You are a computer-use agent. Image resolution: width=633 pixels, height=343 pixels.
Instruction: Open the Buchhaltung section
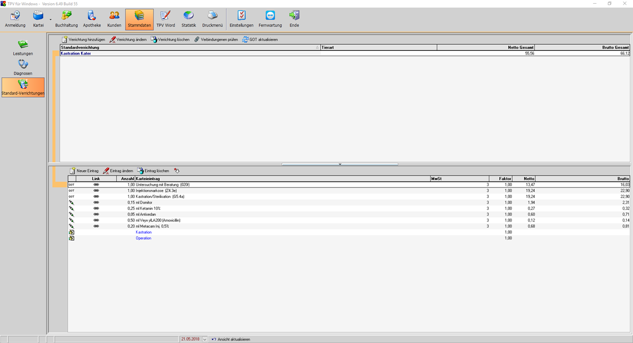click(x=66, y=19)
